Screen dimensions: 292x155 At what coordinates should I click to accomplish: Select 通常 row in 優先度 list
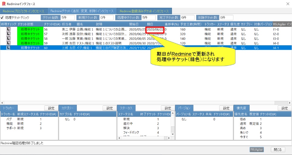[x=263, y=124]
